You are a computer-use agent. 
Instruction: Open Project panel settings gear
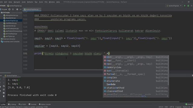point(17,9)
